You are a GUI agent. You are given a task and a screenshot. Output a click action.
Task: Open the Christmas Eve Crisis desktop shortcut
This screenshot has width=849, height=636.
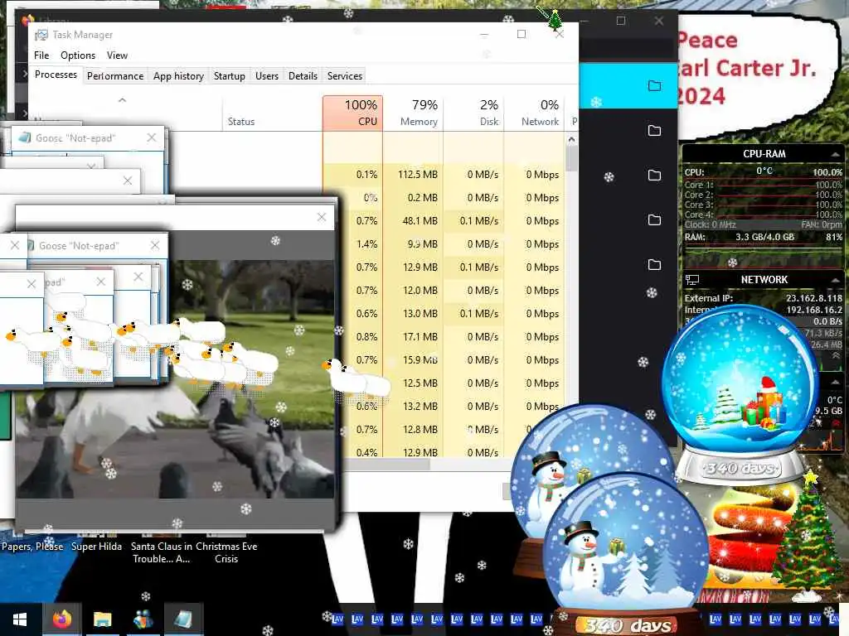pos(226,552)
